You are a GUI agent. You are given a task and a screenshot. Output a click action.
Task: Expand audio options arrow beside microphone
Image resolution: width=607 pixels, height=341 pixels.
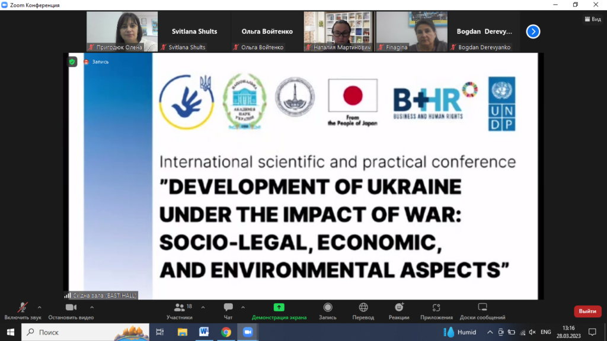40,307
